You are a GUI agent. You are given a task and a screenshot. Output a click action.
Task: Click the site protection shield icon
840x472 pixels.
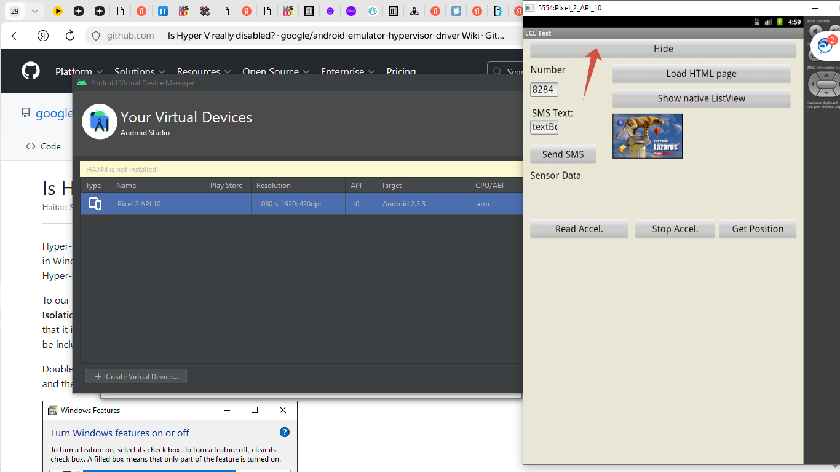[x=95, y=36]
